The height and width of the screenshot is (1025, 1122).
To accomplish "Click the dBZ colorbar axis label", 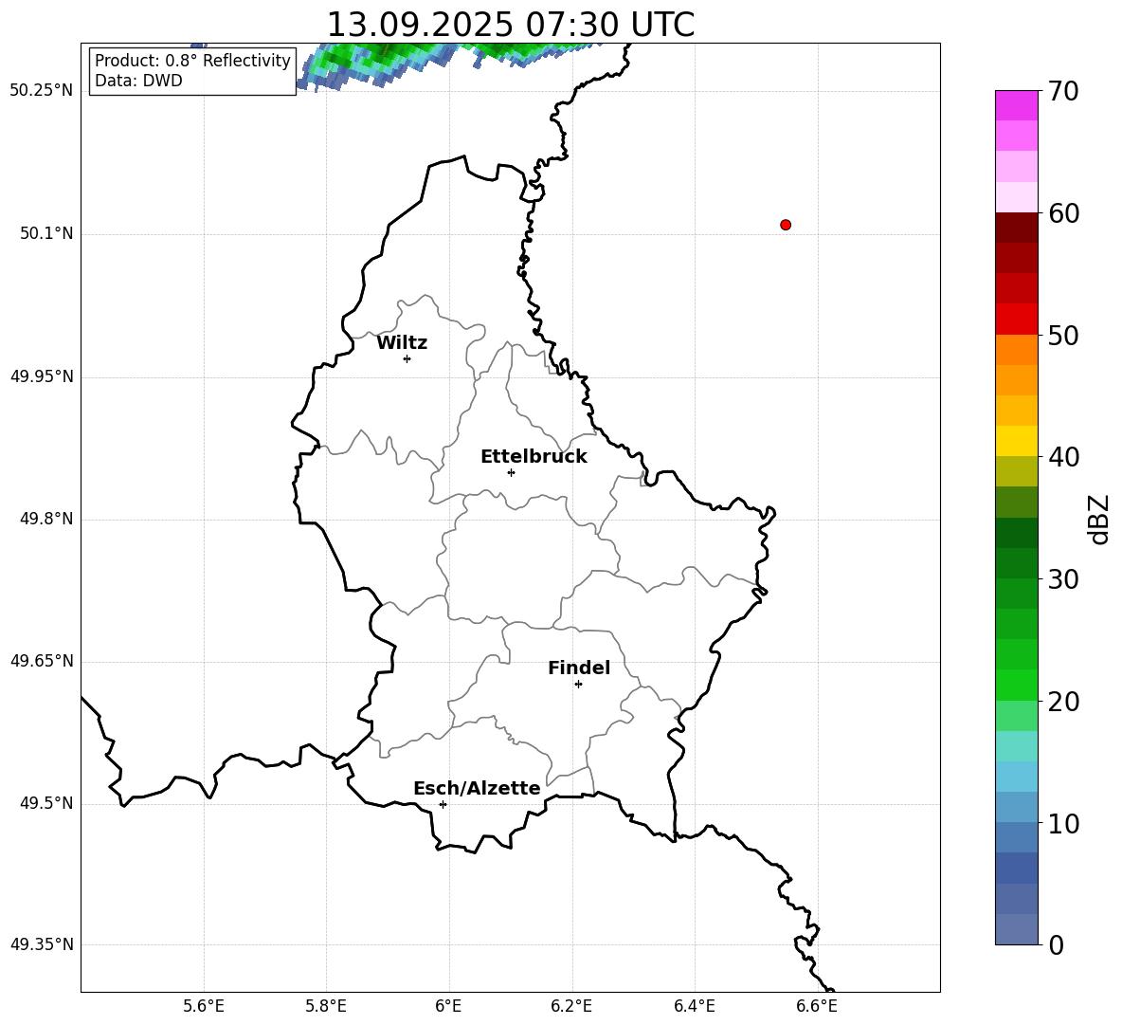I will [1097, 520].
